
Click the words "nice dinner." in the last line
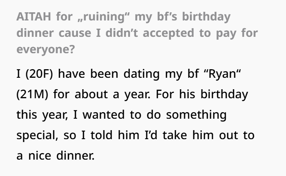(61, 156)
